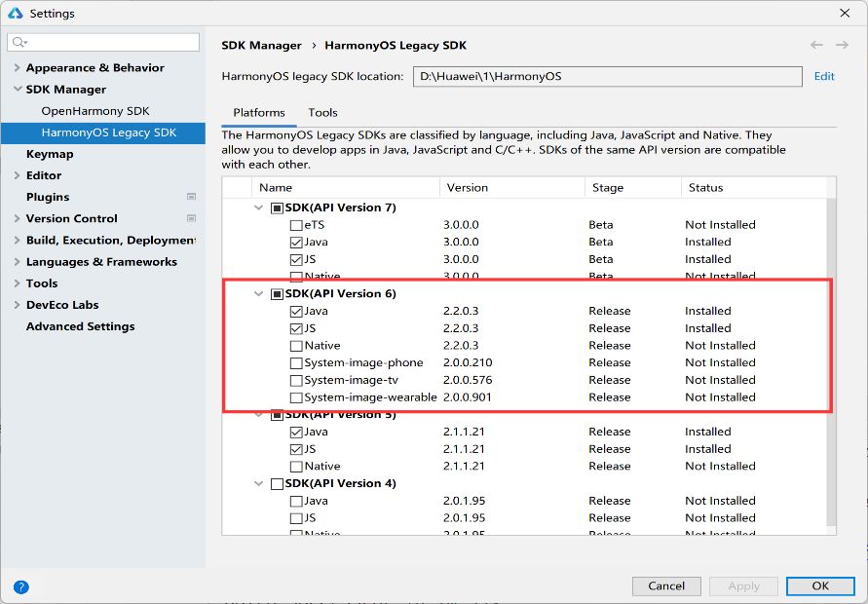
Task: Uncheck Java 2.1.1.21 checkbox
Action: click(x=296, y=433)
